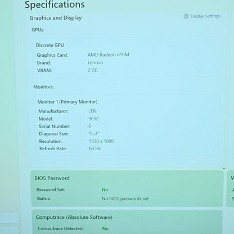234x234 pixels.
Task: Click the Manufacturer: label
Action: tap(53, 111)
